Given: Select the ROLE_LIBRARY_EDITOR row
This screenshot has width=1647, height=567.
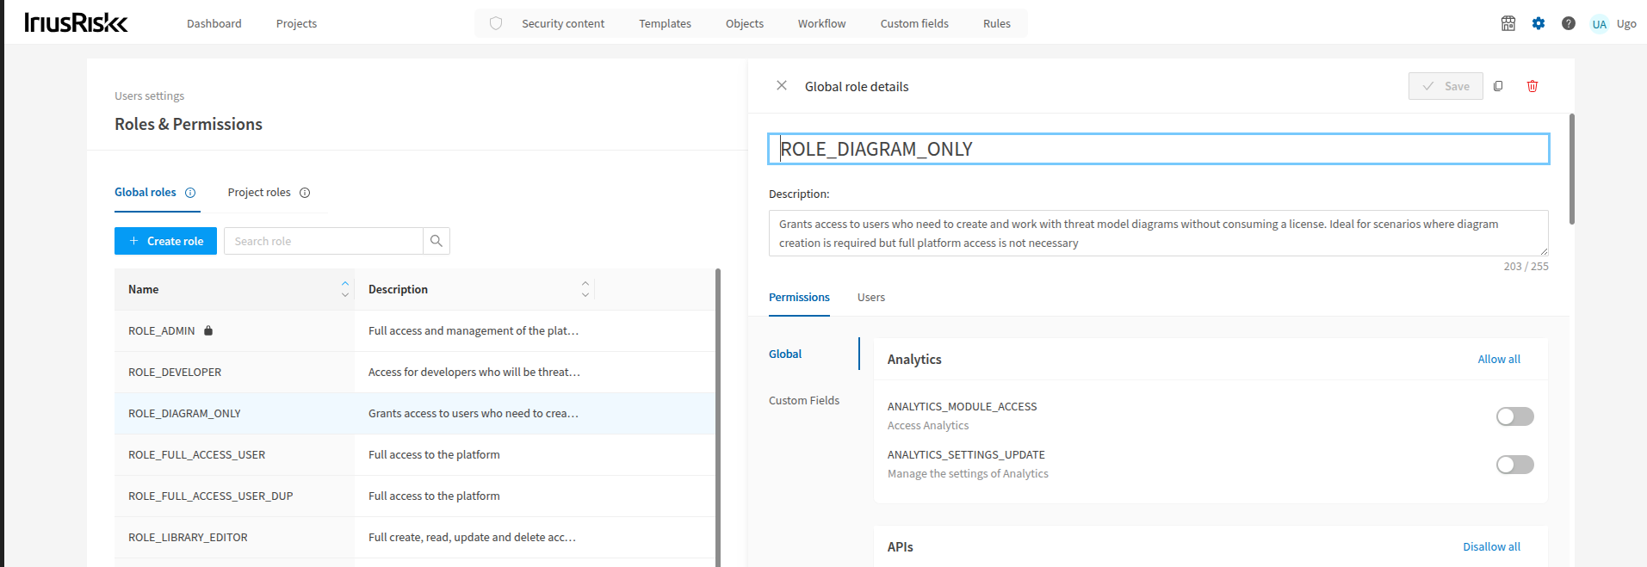Looking at the screenshot, I should click(x=415, y=537).
